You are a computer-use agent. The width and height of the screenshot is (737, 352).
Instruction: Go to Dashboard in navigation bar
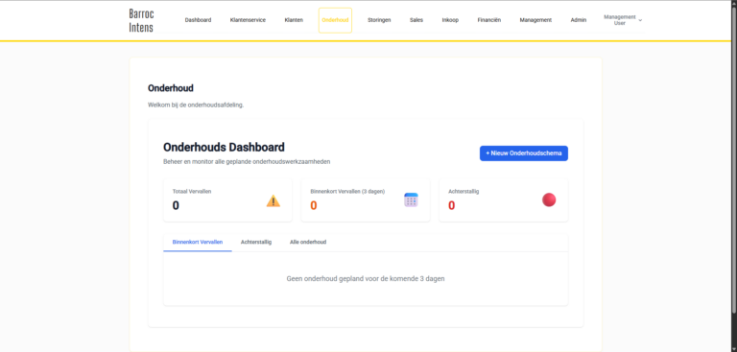(198, 20)
